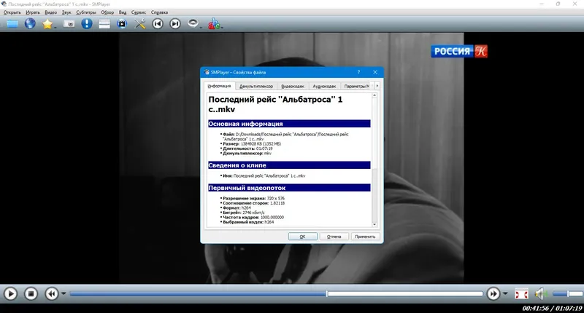Click the Rewind button in the control bar

[52, 294]
